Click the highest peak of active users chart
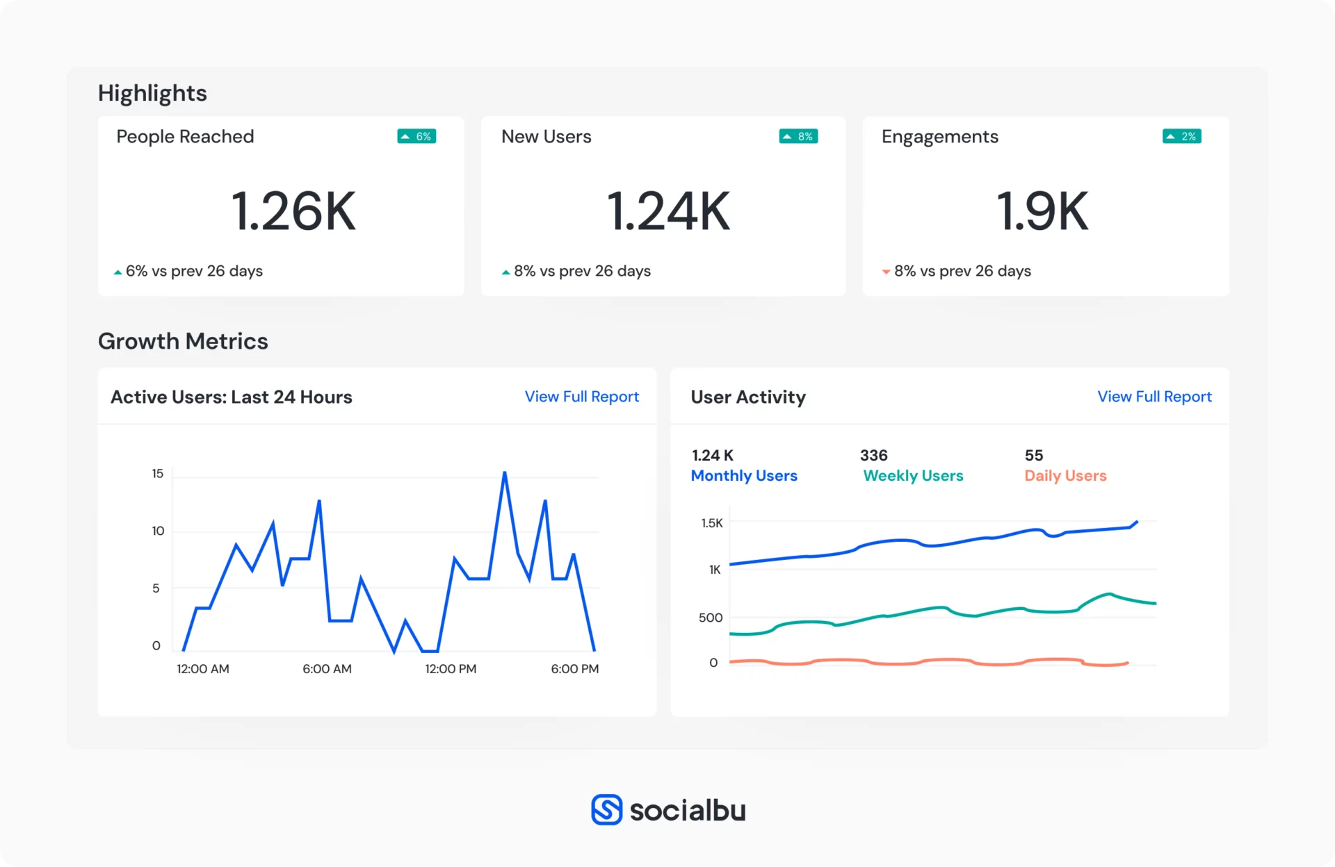The image size is (1335, 867). 505,473
